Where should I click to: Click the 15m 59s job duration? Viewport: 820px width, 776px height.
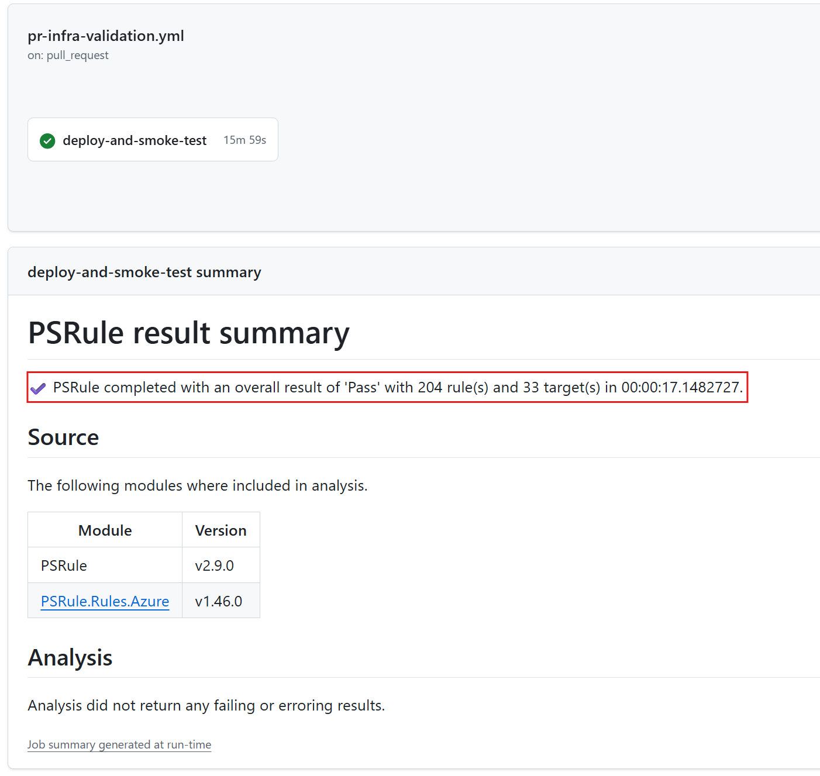point(244,140)
